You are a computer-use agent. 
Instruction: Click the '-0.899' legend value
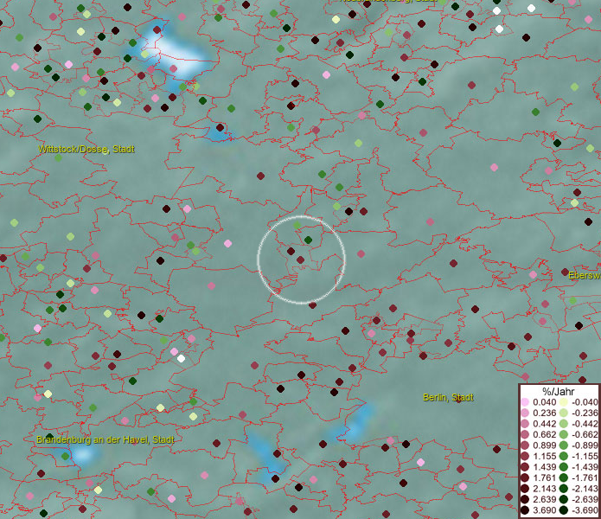pyautogui.click(x=585, y=445)
